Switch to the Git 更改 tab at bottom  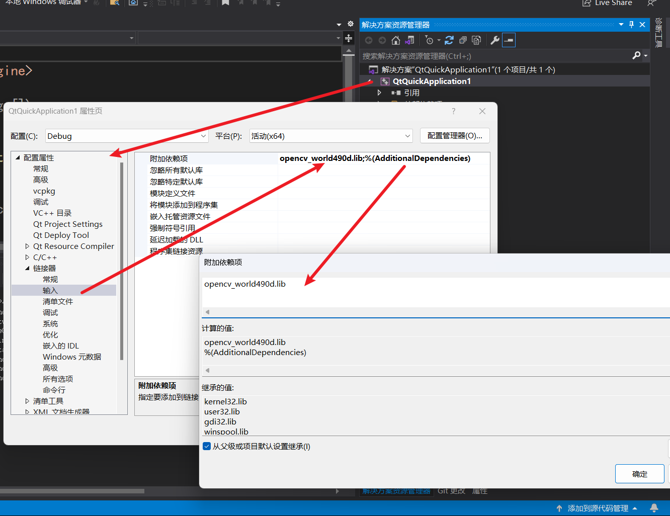click(x=451, y=491)
